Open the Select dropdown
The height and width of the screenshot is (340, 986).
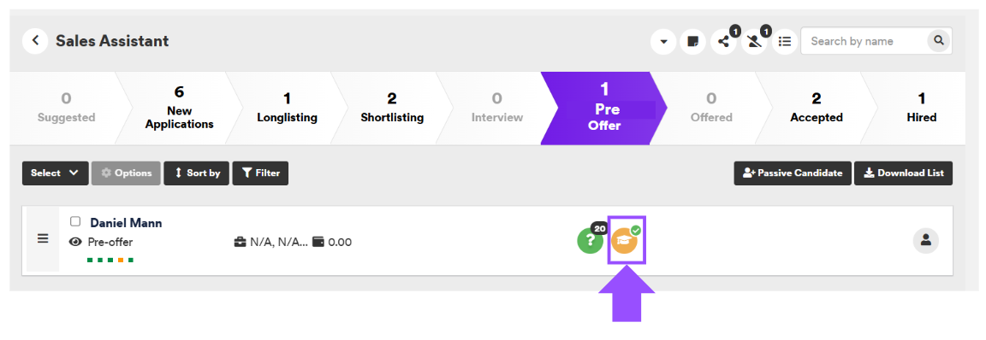[56, 173]
